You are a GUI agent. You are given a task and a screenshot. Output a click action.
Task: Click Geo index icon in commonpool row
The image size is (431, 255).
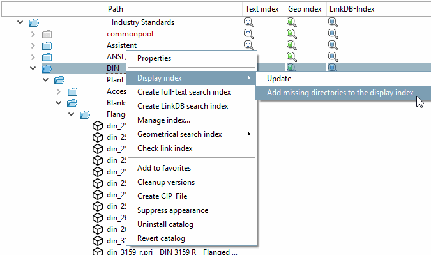[291, 34]
